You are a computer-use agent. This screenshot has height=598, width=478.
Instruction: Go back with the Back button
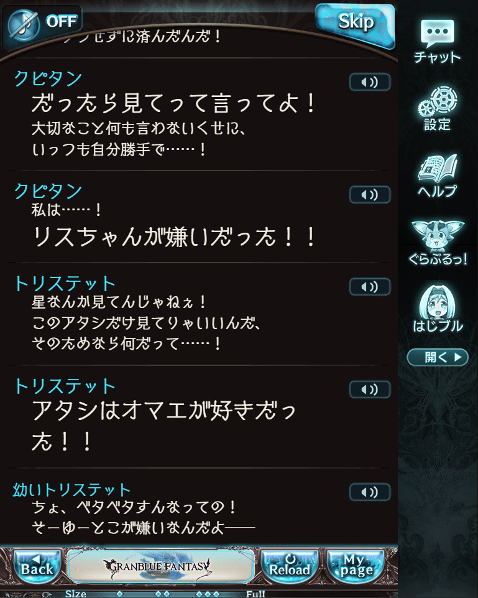click(x=37, y=567)
